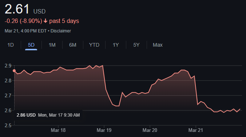Click the 2.9 y-axis label

tap(8, 66)
